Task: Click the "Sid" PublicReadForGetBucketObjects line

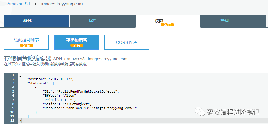Action: pyautogui.click(x=81, y=91)
